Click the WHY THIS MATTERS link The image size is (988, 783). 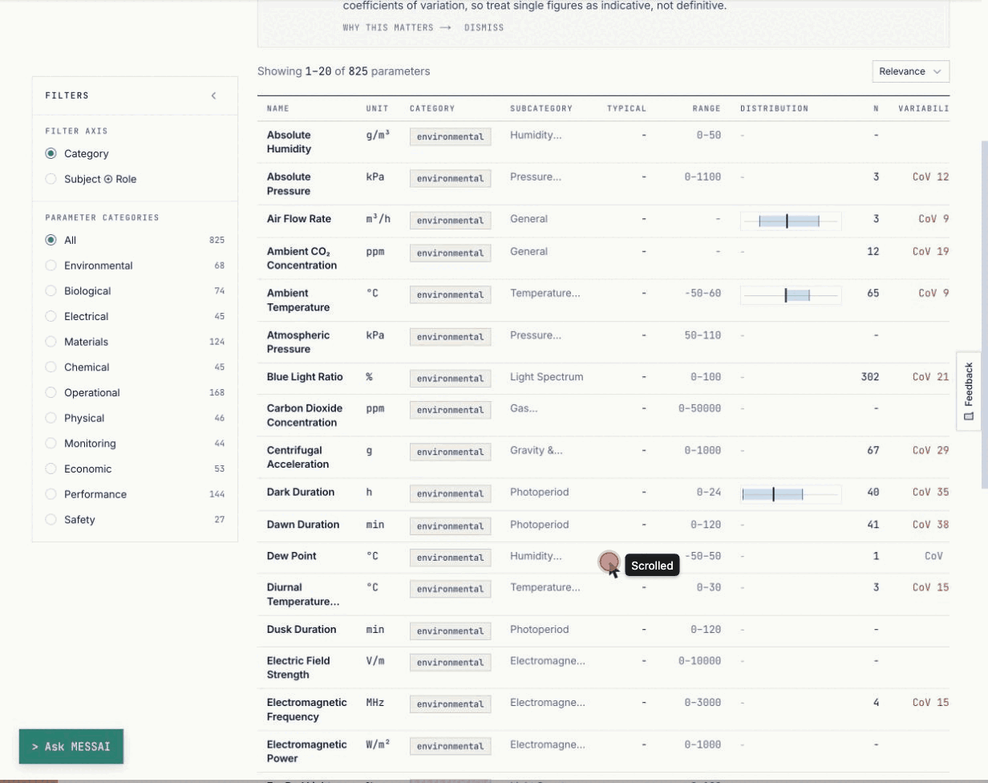[398, 27]
